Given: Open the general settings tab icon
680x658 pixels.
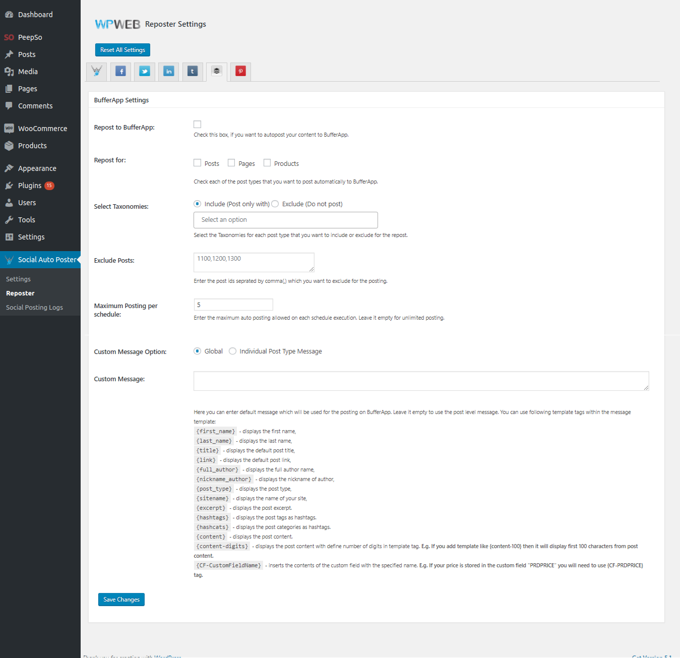Looking at the screenshot, I should coord(97,72).
